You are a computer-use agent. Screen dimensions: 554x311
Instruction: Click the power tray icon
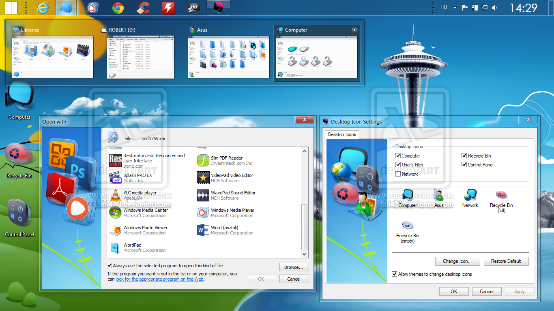coord(475,7)
